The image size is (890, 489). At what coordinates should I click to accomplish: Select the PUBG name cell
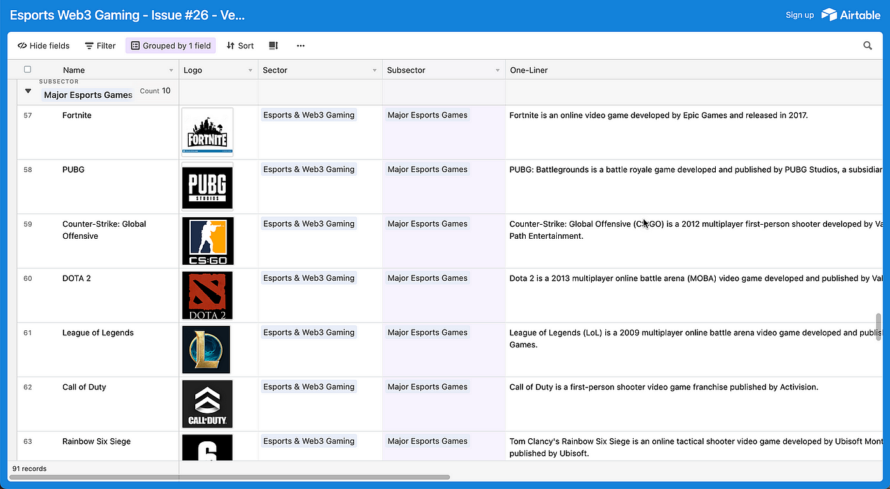point(98,187)
